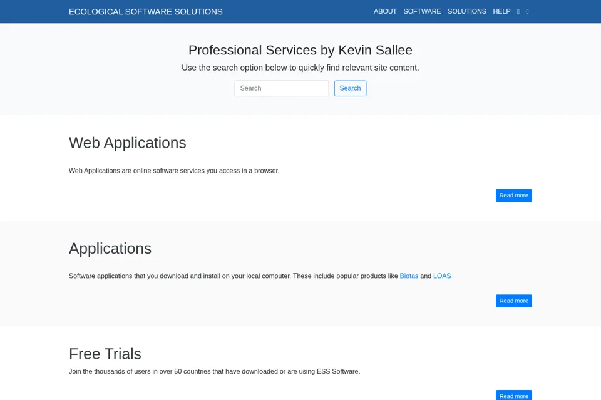
Task: Click Read more in the Free Trials section
Action: click(x=513, y=396)
